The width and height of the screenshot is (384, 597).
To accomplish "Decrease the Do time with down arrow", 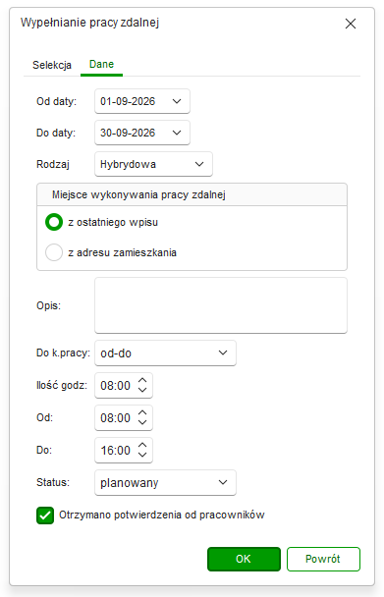I will [142, 455].
